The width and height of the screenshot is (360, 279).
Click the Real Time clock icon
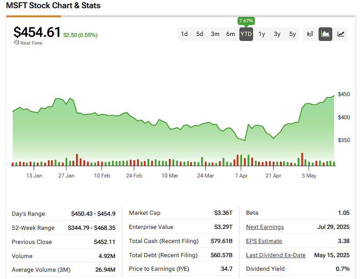16,43
